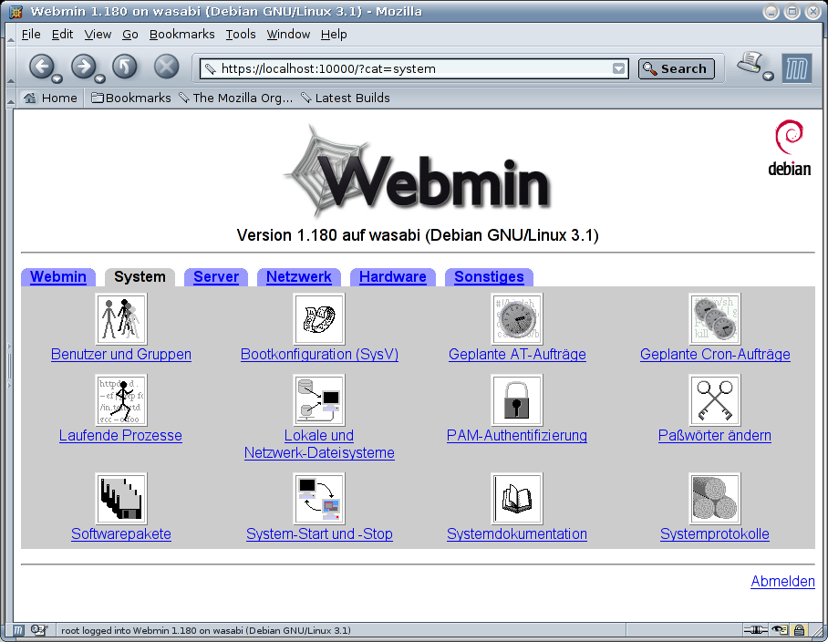The image size is (828, 642).
Task: Open the Forward button history dropdown arrow
Action: click(x=99, y=78)
